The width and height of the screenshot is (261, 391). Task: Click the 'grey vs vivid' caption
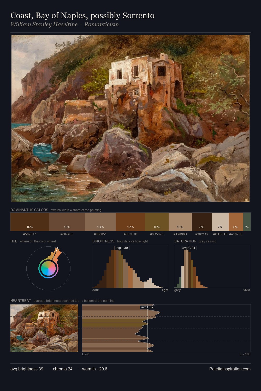click(207, 241)
